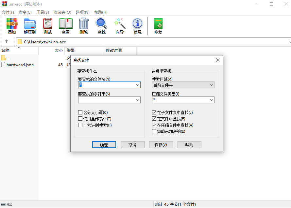Viewport: 291px width, 208px height.
Task: Click the 保存(V) button
Action: [x=161, y=145]
